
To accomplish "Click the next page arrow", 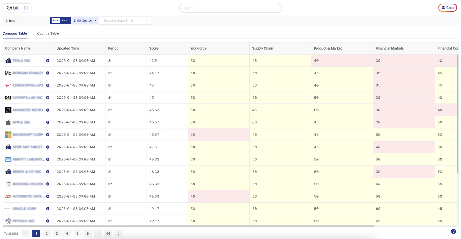I will [x=119, y=233].
